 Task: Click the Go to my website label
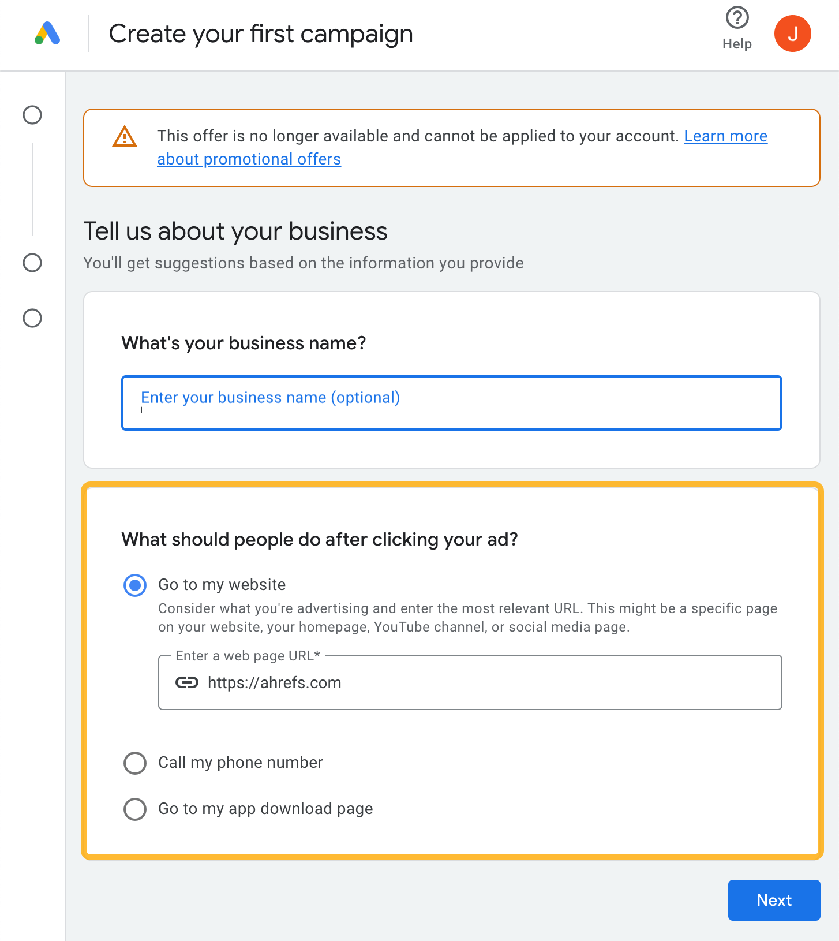pyautogui.click(x=222, y=585)
